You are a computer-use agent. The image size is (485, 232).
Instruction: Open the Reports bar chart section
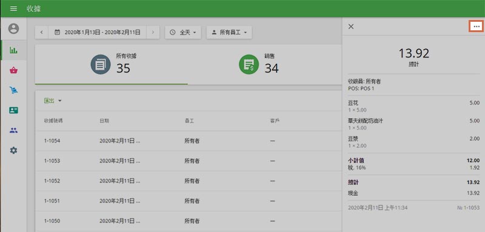[13, 50]
